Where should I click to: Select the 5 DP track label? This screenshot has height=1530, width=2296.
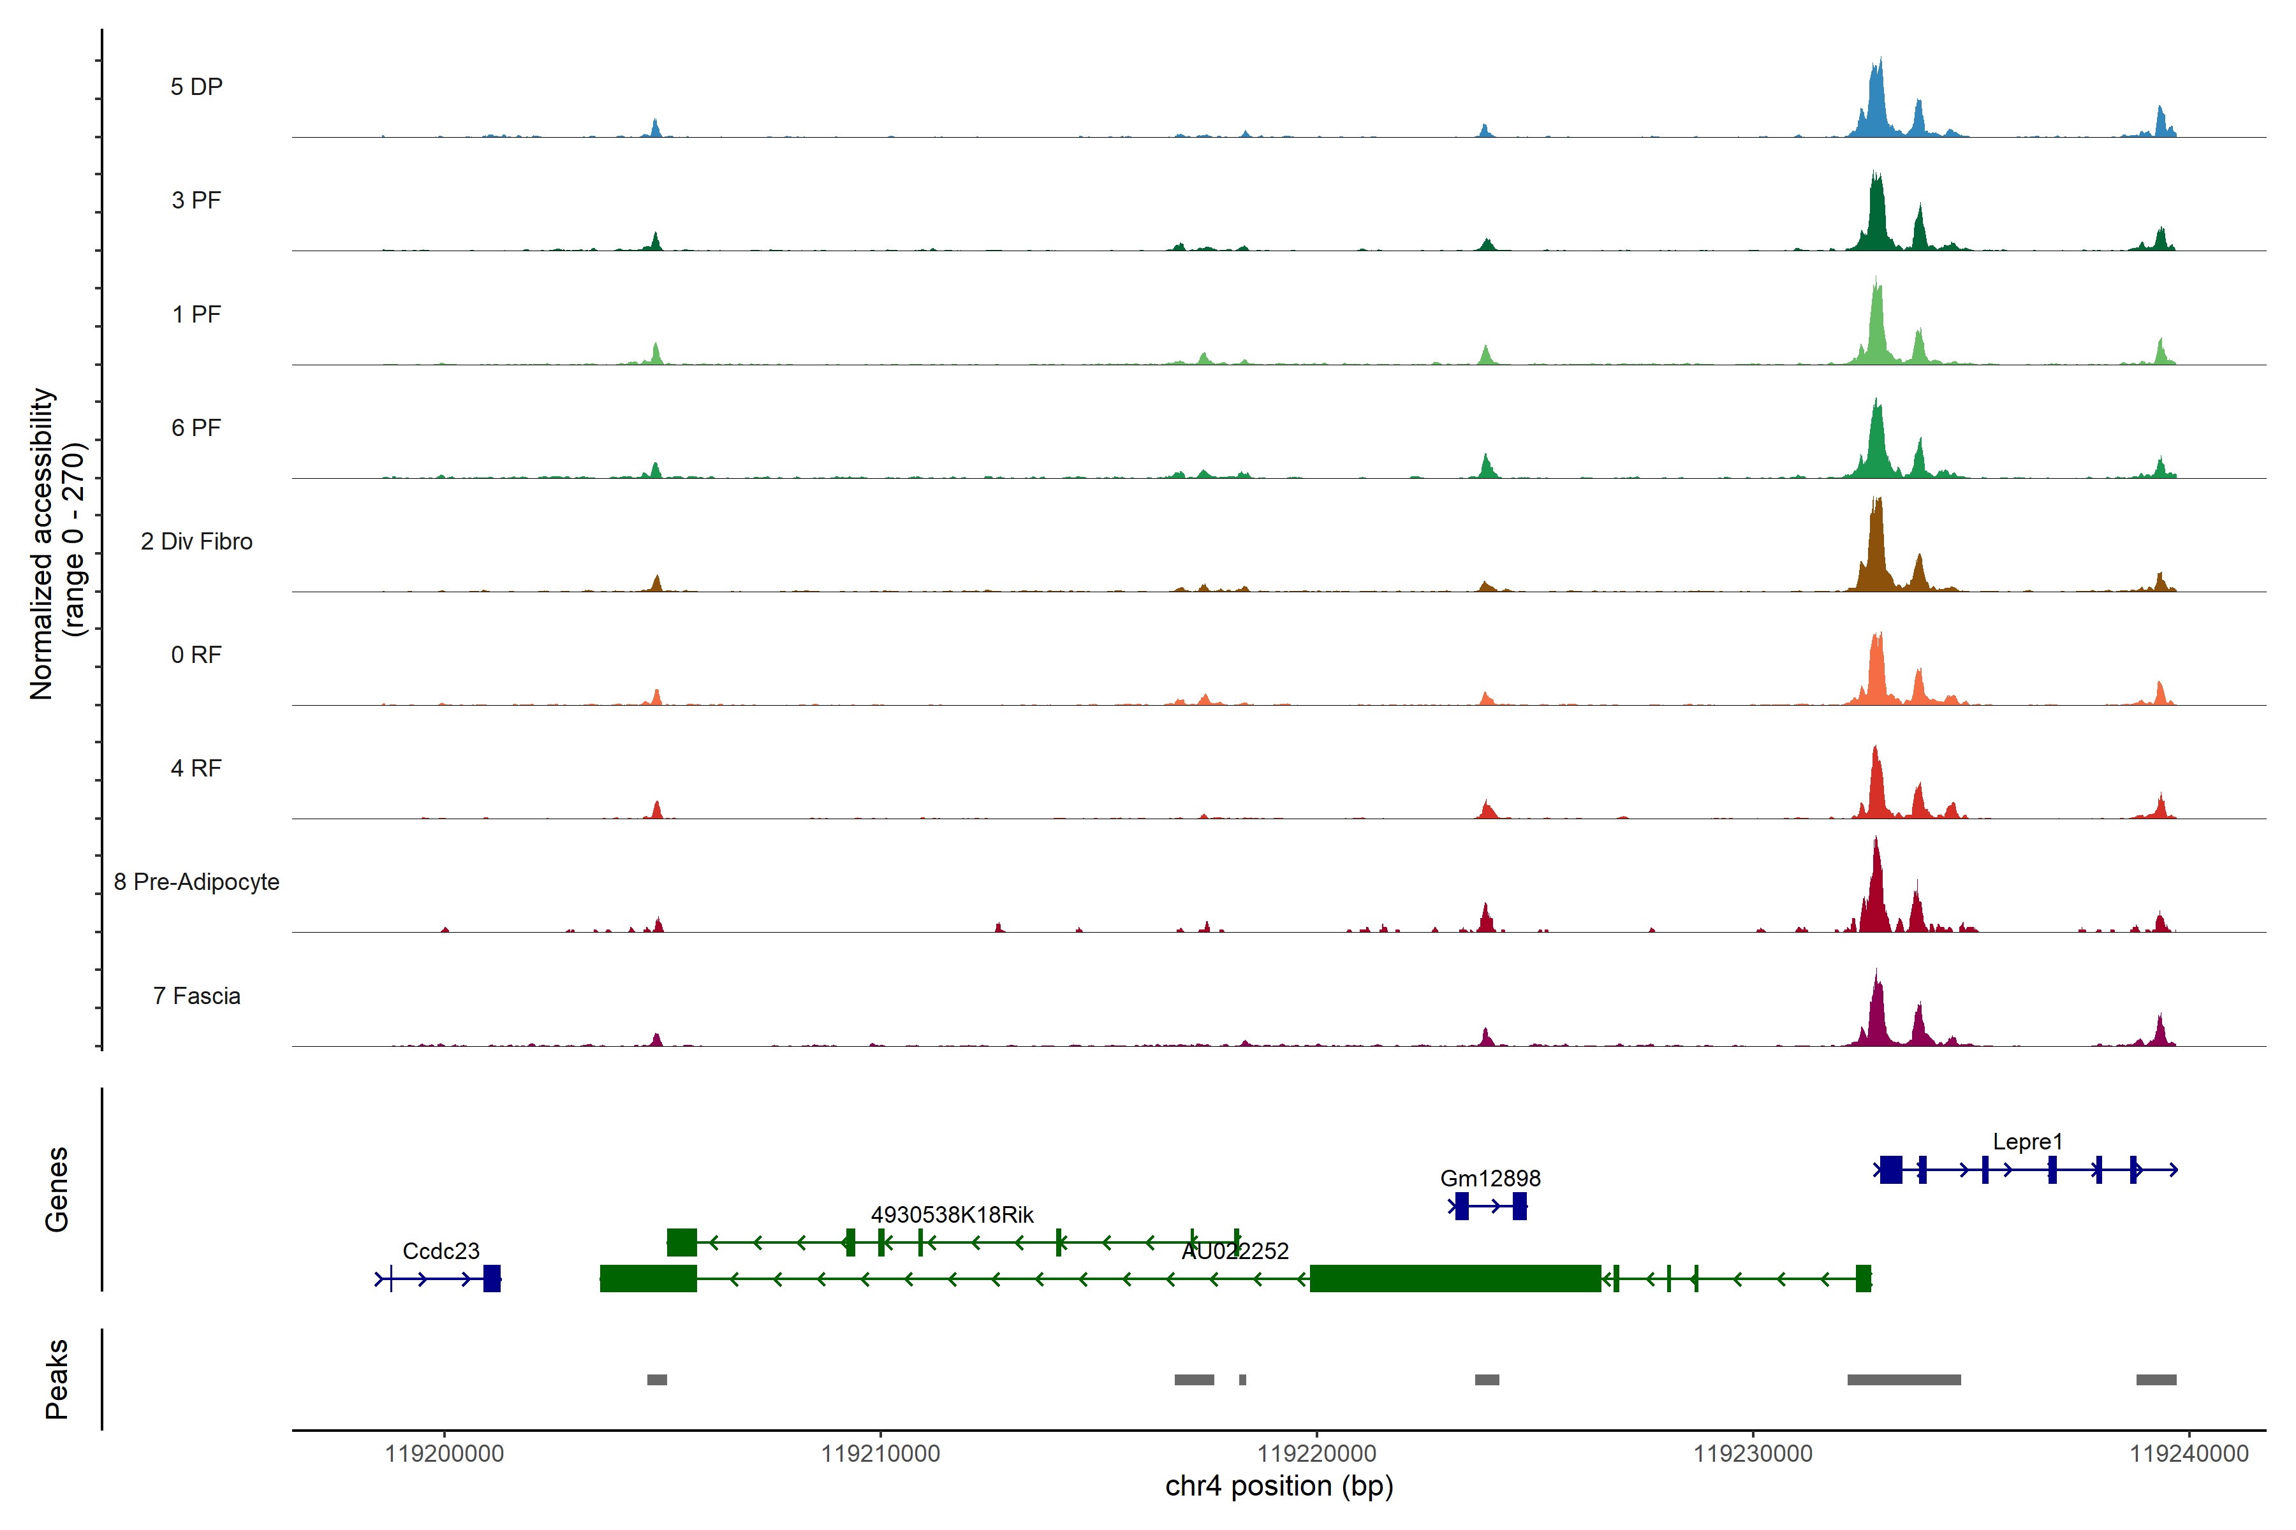tap(196, 87)
